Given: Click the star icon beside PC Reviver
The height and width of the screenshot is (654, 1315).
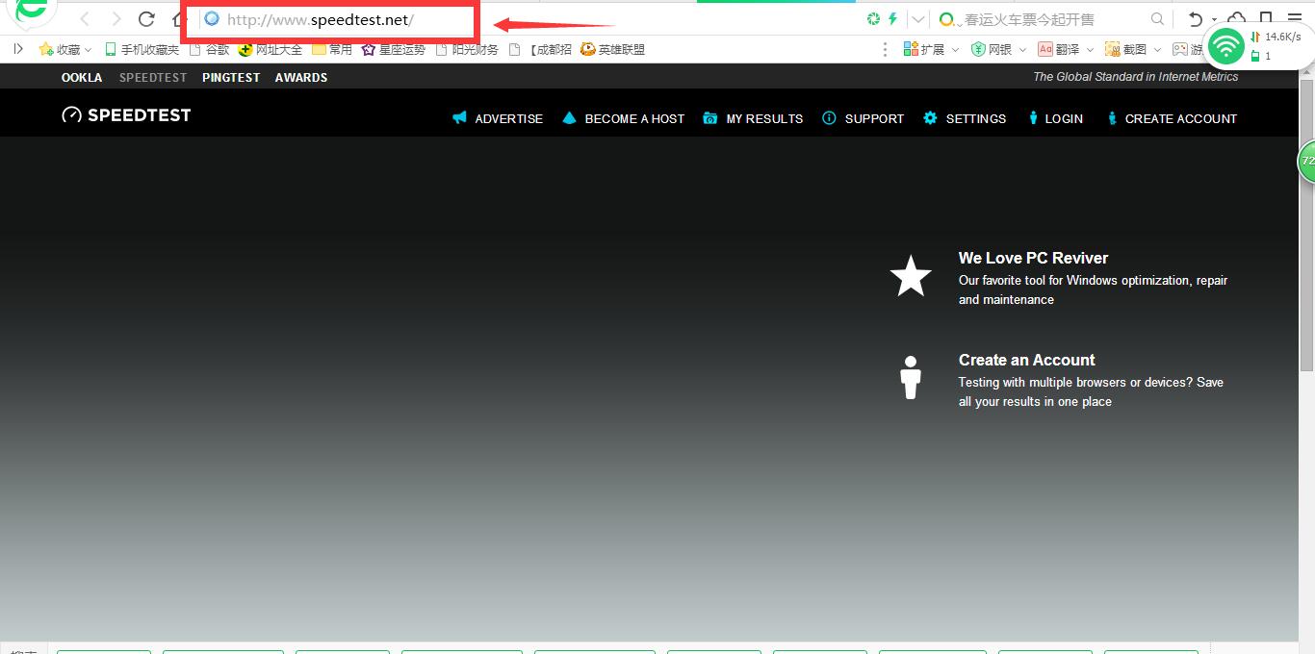Looking at the screenshot, I should [x=911, y=276].
